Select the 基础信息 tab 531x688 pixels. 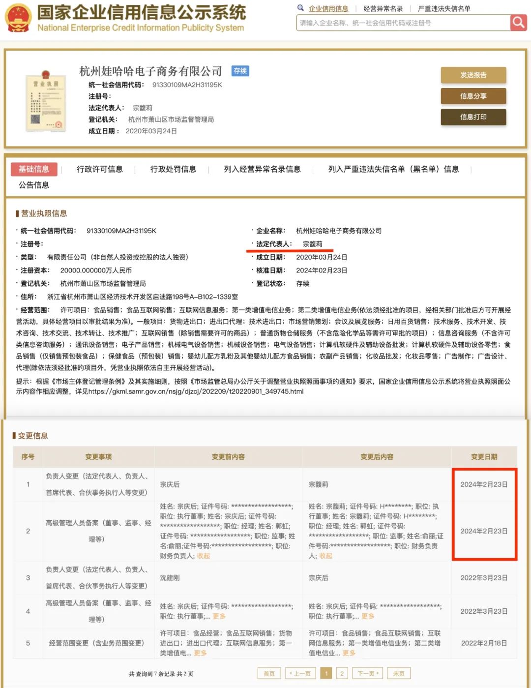(x=34, y=169)
